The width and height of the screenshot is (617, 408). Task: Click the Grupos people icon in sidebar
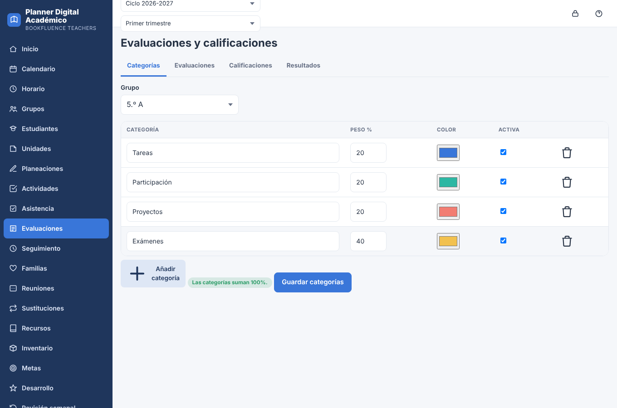point(13,109)
